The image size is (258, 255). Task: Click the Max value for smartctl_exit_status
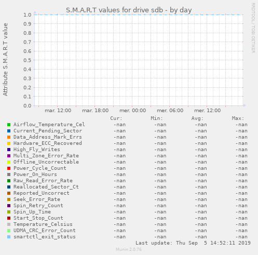241,237
